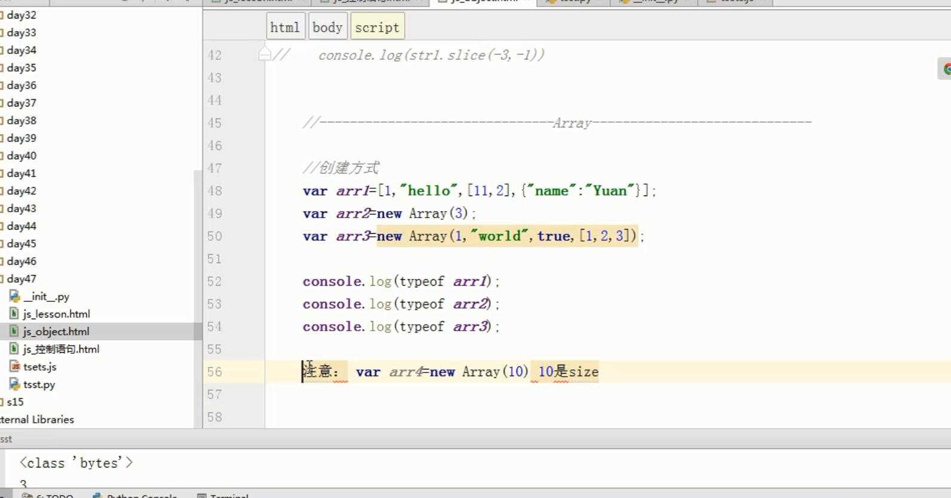Viewport: 951px width, 498px height.
Task: Click 'console.log(typeof arr2);' line
Action: click(400, 304)
